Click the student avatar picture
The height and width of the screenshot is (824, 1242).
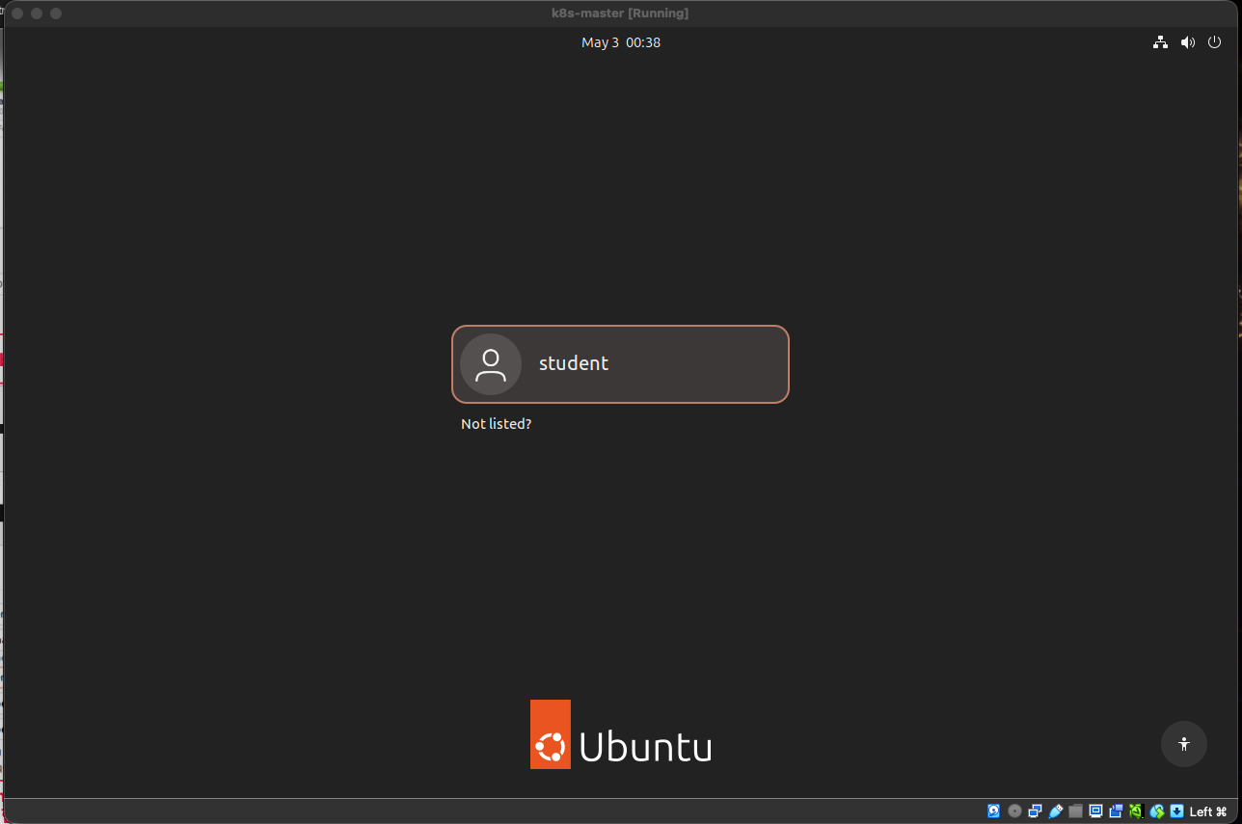[x=491, y=364]
